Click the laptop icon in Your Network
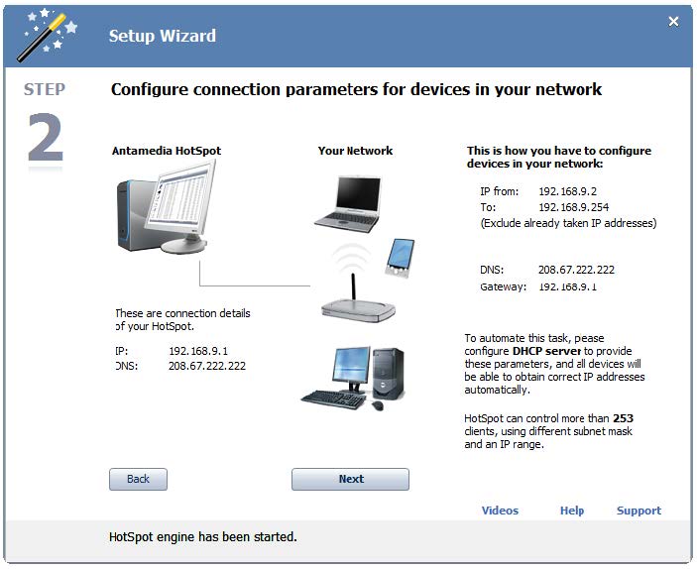697x569 pixels. (x=349, y=204)
